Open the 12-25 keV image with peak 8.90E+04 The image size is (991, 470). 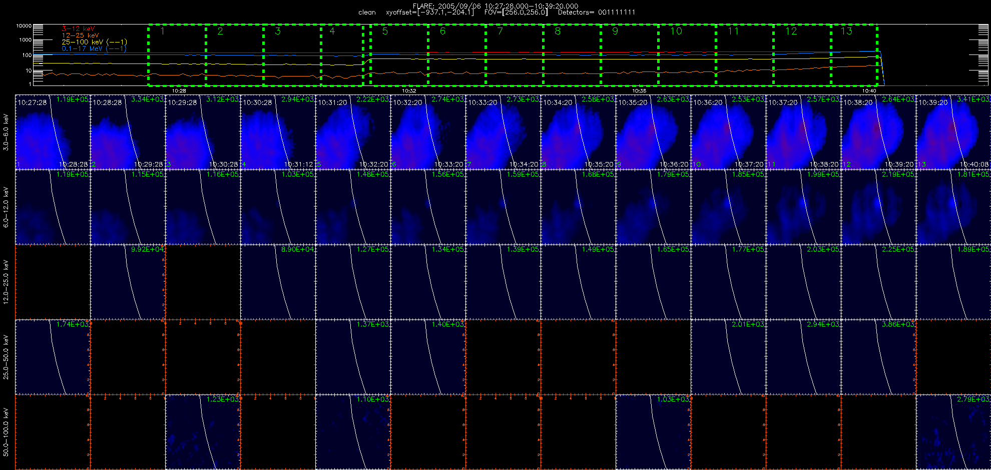278,282
